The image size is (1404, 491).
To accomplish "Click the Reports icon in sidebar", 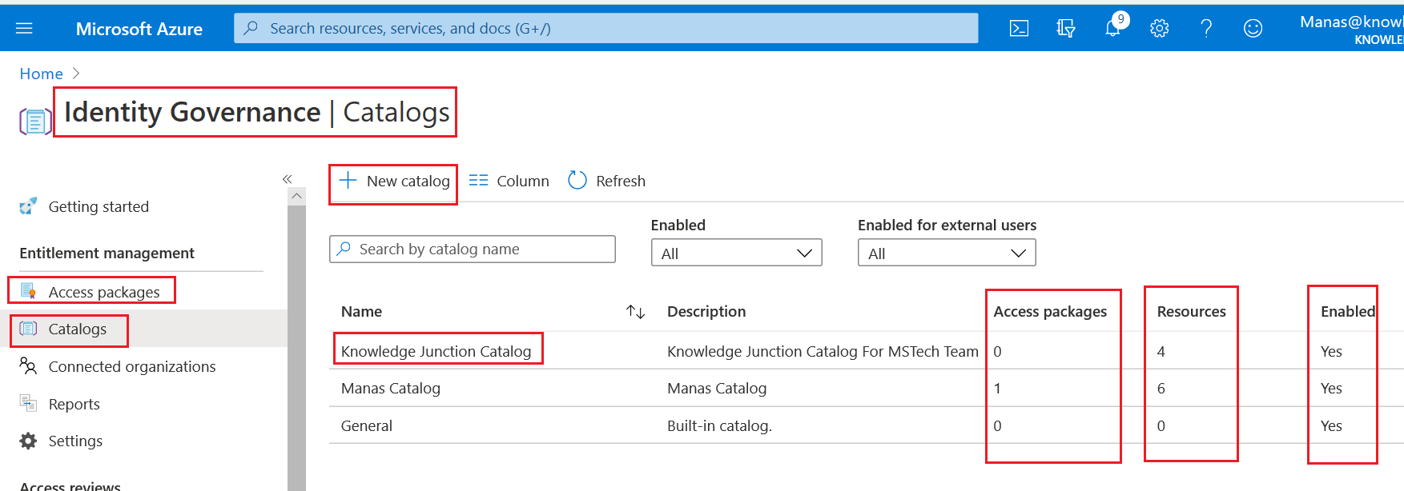I will click(28, 403).
